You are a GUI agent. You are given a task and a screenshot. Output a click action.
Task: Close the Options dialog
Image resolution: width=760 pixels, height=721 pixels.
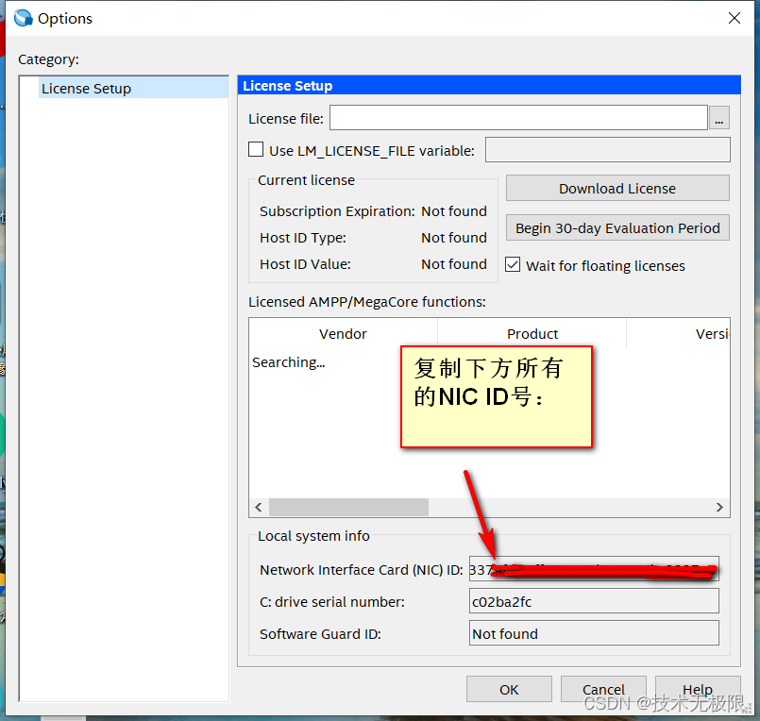[735, 18]
